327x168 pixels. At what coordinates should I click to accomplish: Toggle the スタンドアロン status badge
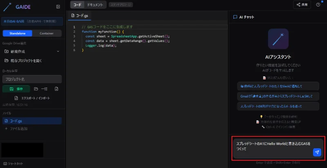tap(121, 5)
